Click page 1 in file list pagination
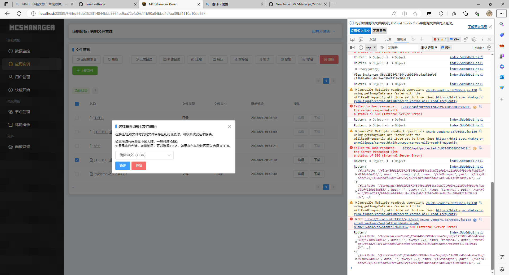Screen dimensions: 509x275 (x=326, y=81)
